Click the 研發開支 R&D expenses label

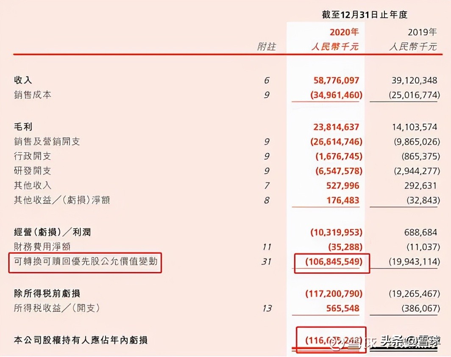(33, 171)
